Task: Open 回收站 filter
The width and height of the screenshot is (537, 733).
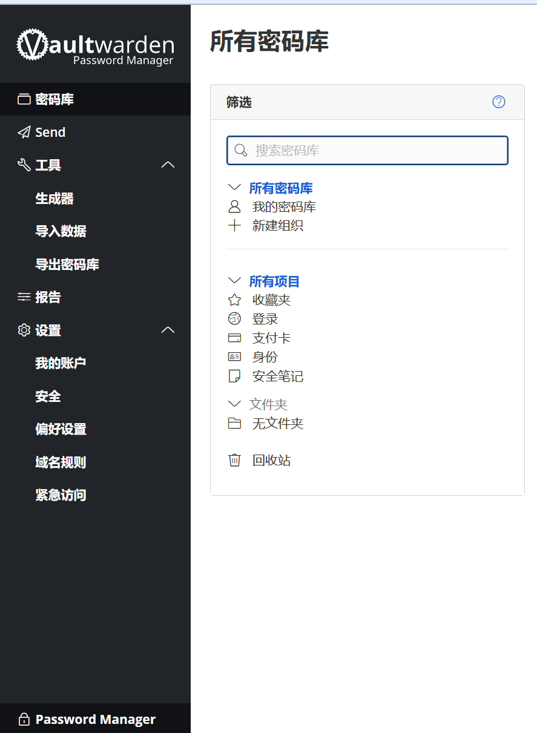Action: 272,460
